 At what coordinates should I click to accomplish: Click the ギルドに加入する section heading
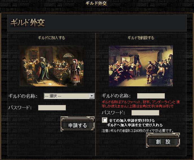52,38
